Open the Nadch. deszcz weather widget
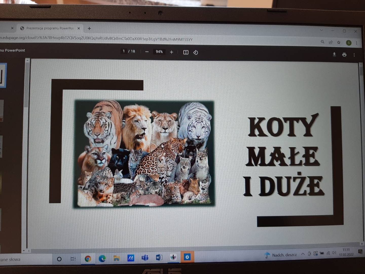Screen dimensions: 365x274 click(280, 255)
